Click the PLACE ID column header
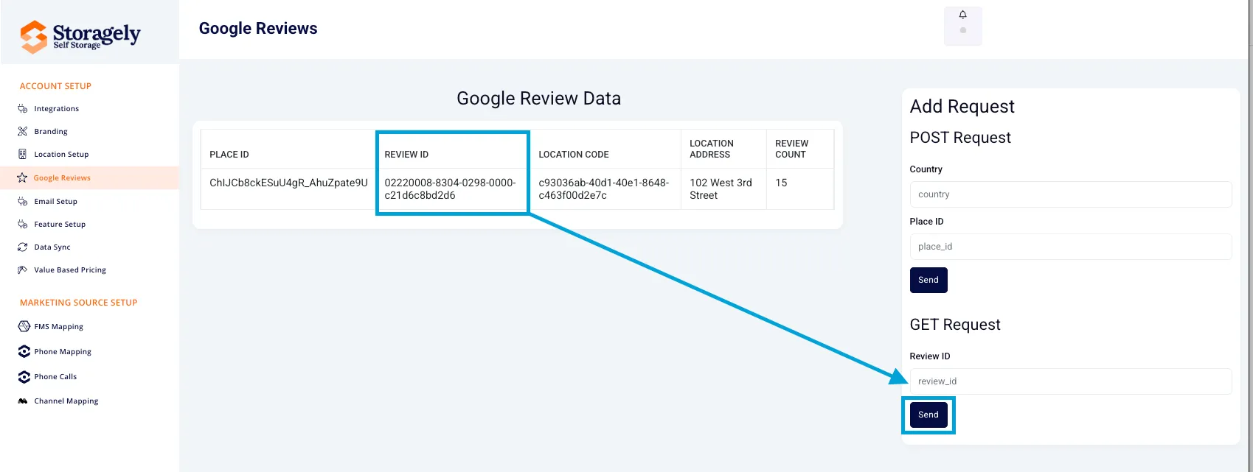The image size is (1253, 472). tap(229, 155)
